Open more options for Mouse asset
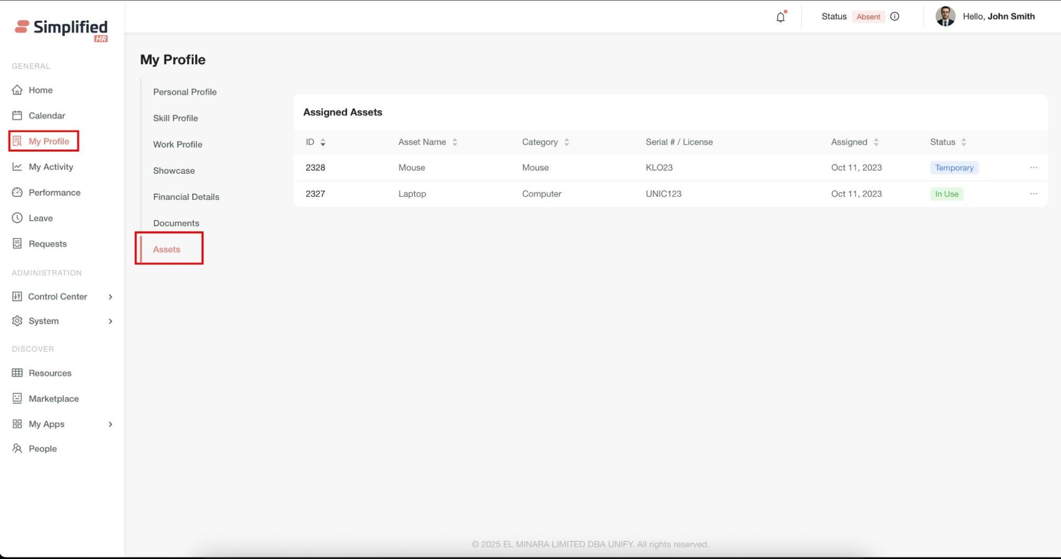The height and width of the screenshot is (559, 1061). 1033,168
